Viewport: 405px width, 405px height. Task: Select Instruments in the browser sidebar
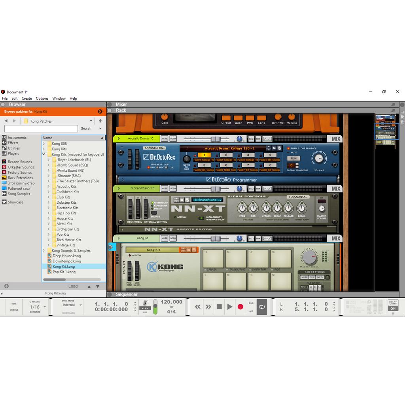[x=17, y=138]
